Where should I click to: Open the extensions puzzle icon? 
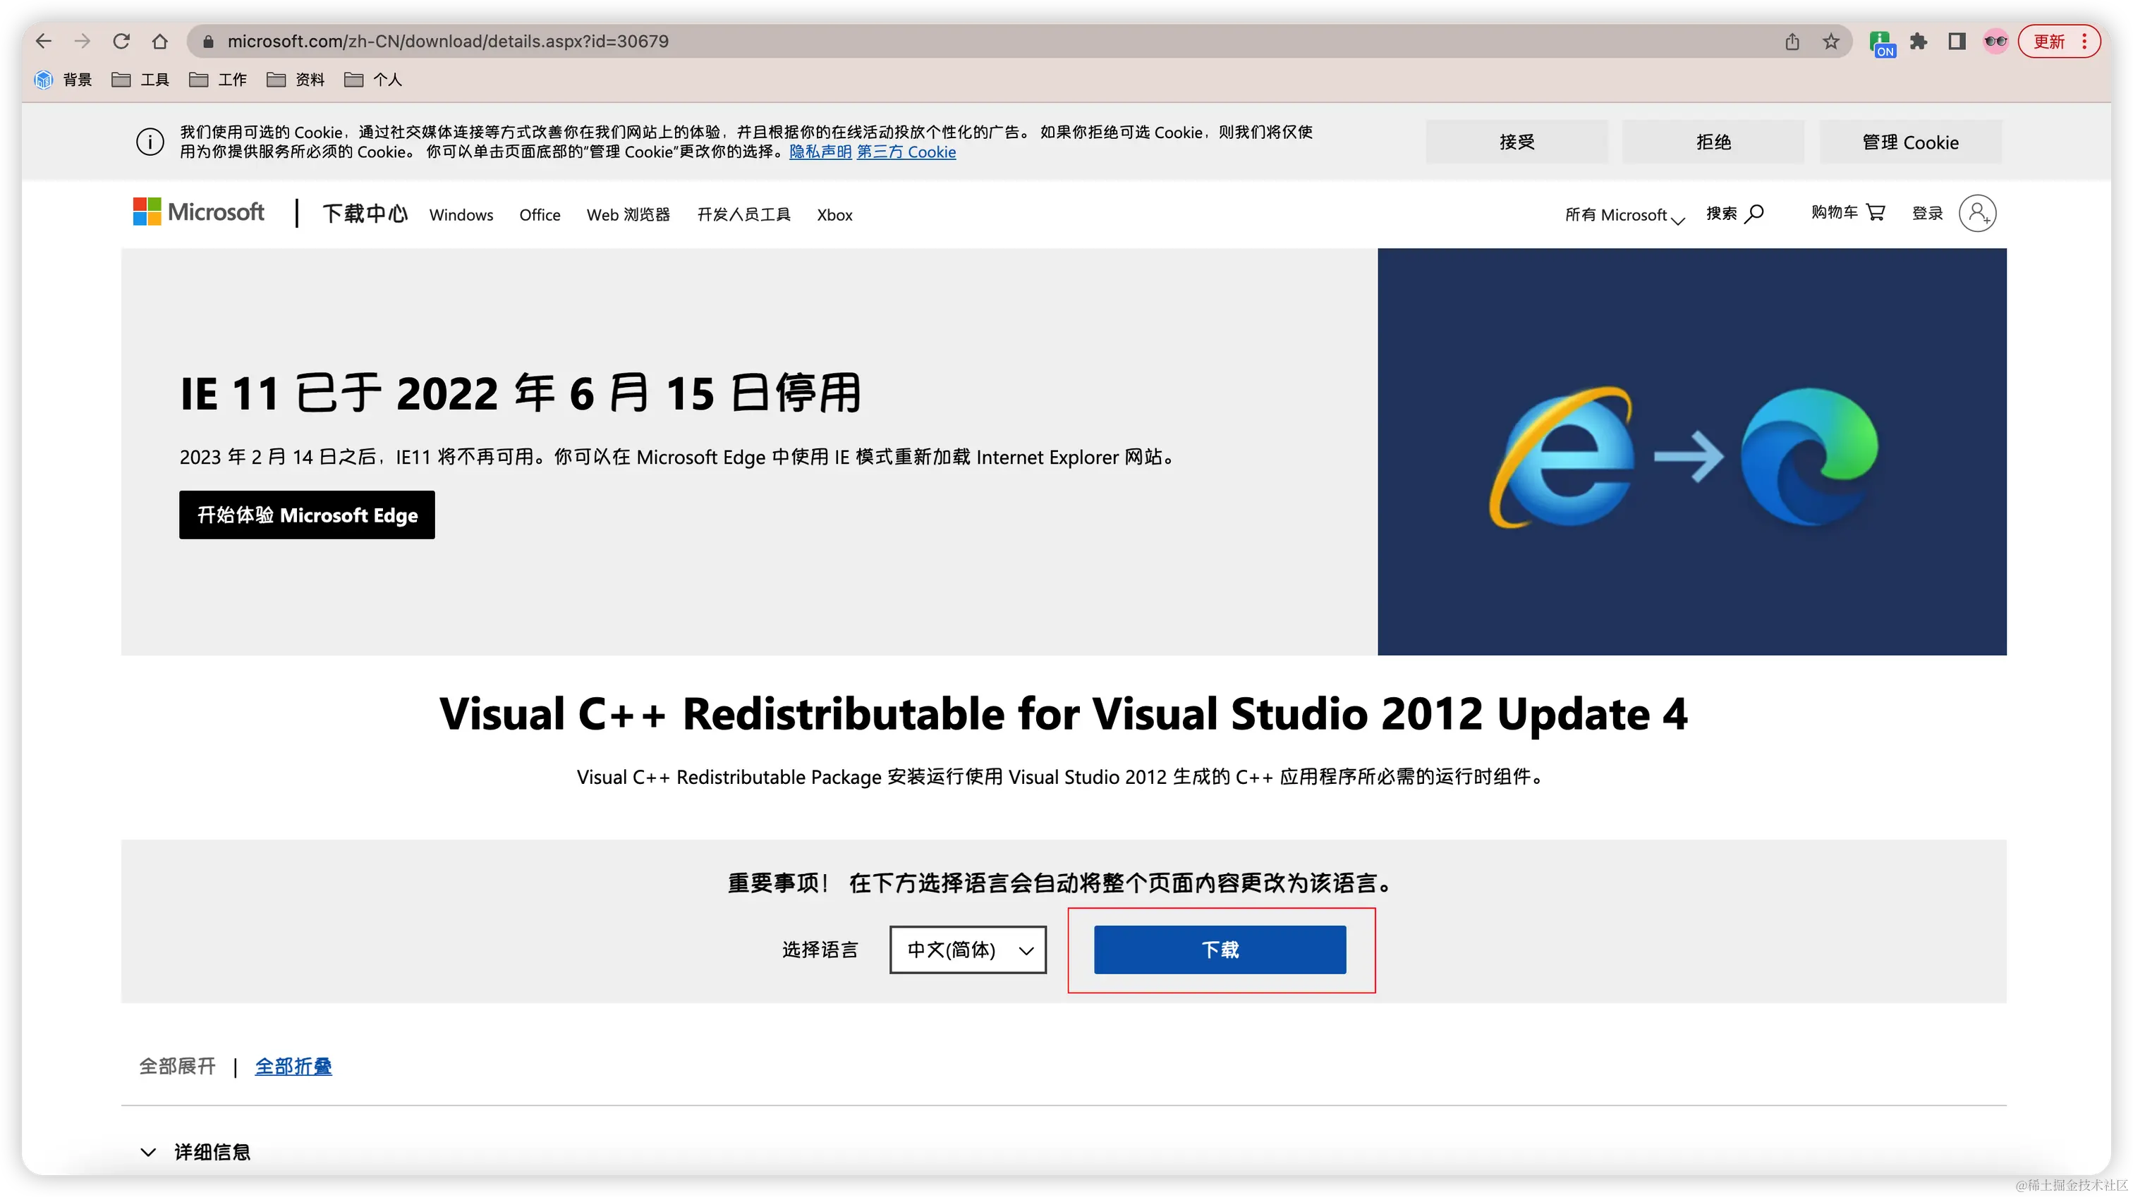coord(1919,42)
